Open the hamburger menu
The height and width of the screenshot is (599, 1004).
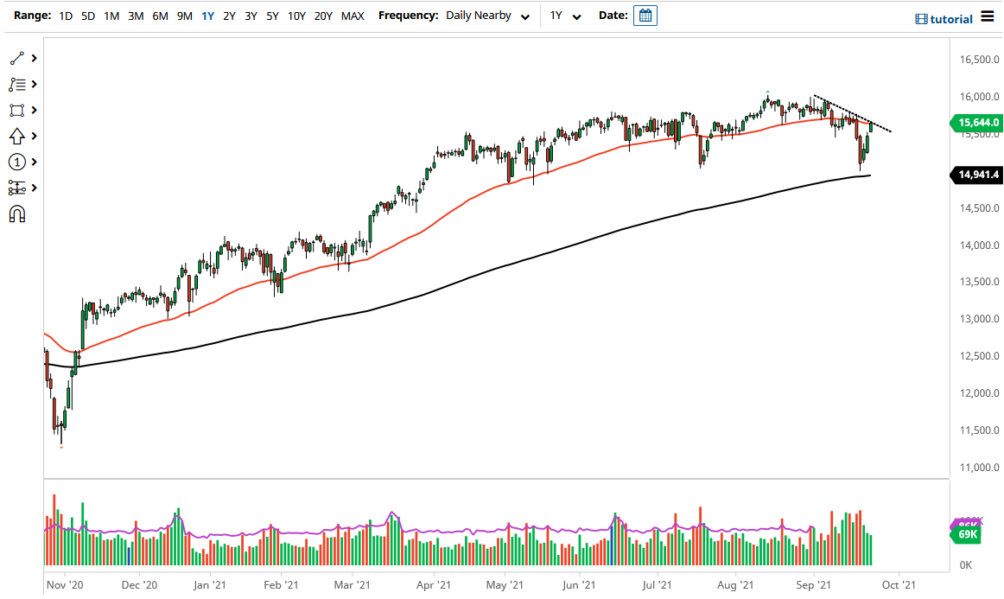987,15
